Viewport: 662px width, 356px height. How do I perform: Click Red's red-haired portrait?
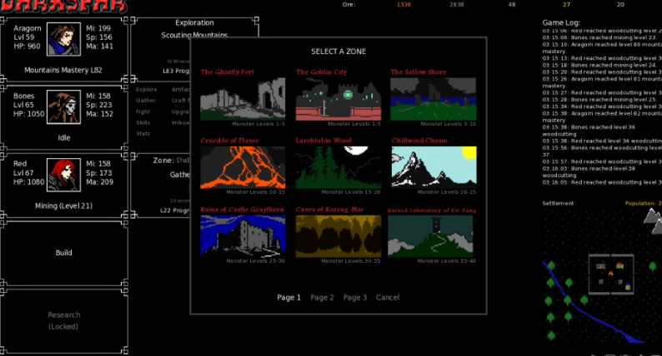click(63, 175)
